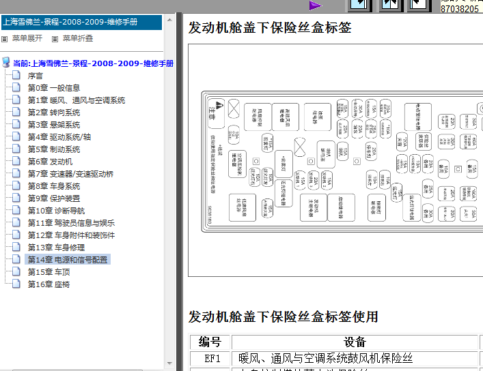Select 第9章 保护装置 chapter
Screen dimensions: 483x371
click(x=54, y=198)
